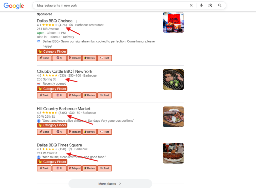Image resolution: width=256 pixels, height=188 pixels.
Task: Clear the search box text
Action: 191,5
